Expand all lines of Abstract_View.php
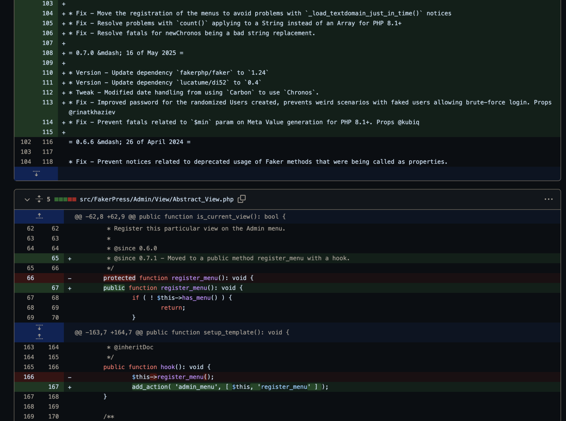This screenshot has height=421, width=566. click(x=39, y=199)
